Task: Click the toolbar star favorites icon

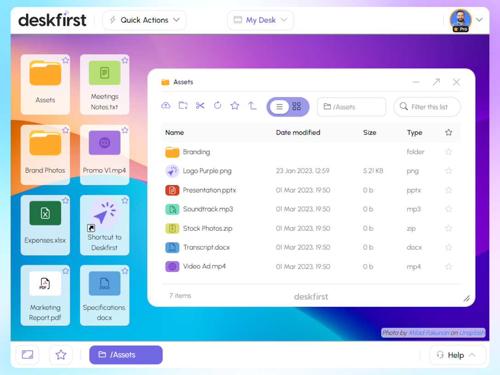Action: (x=235, y=106)
